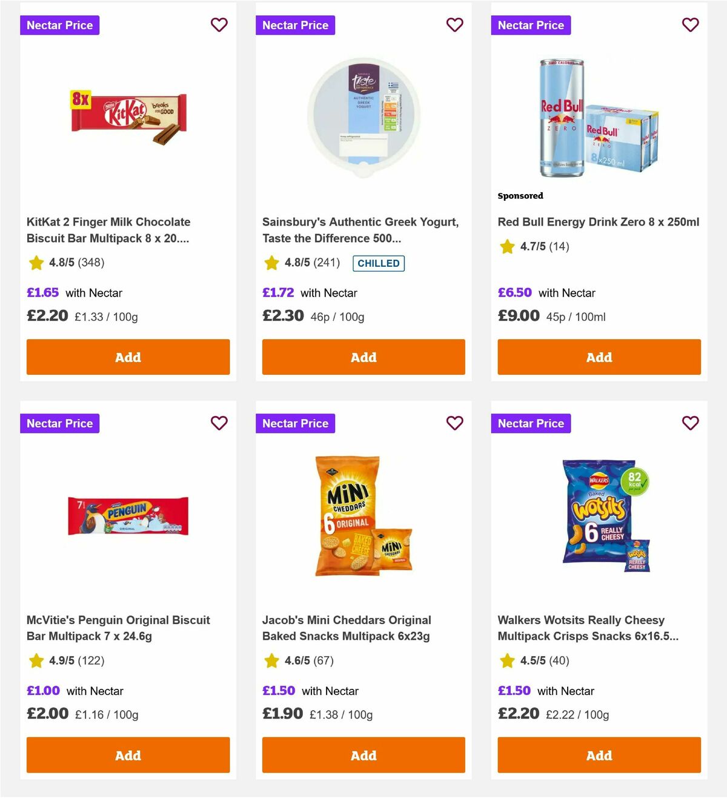Favourite the Red Bull Zero 8-pack
The width and height of the screenshot is (727, 798).
pyautogui.click(x=690, y=25)
